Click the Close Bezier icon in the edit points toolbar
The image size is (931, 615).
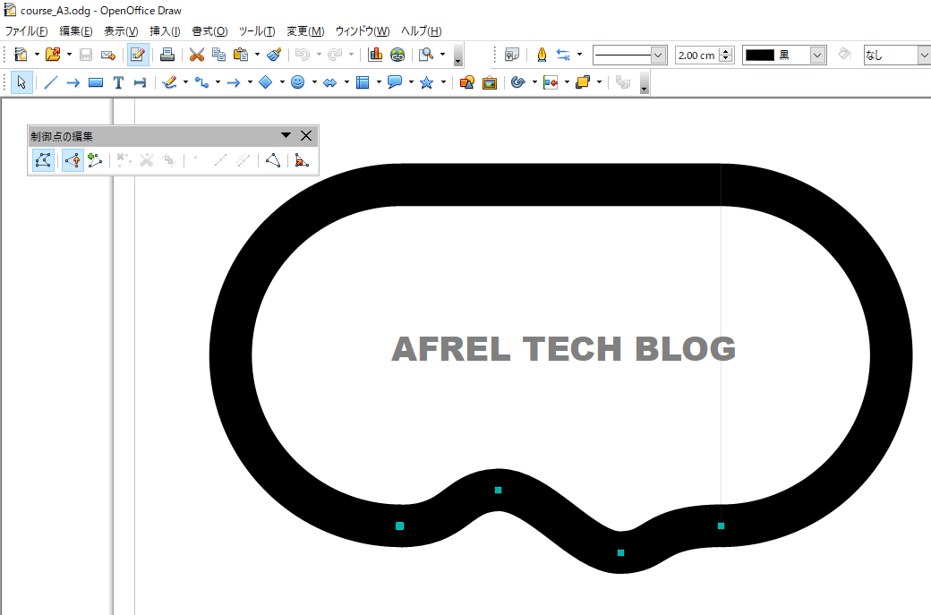(x=273, y=160)
